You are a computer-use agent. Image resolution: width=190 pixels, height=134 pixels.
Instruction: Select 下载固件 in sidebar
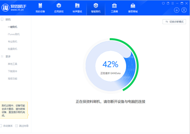13,71
